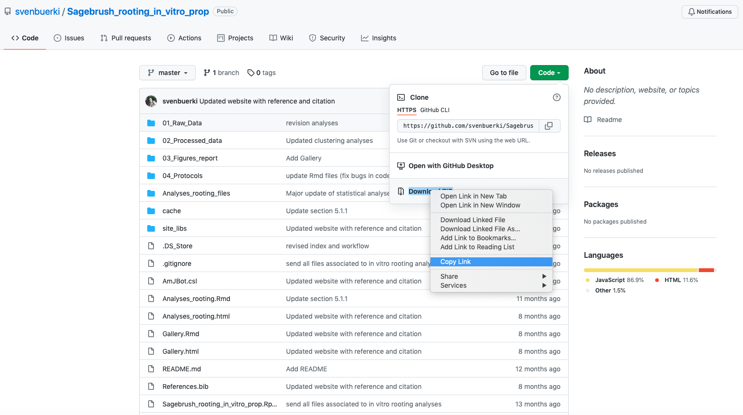Open the master branch dropdown

pyautogui.click(x=167, y=73)
